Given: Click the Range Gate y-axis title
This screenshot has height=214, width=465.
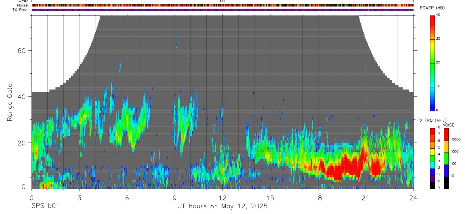Looking at the screenshot, I should click(x=10, y=102).
